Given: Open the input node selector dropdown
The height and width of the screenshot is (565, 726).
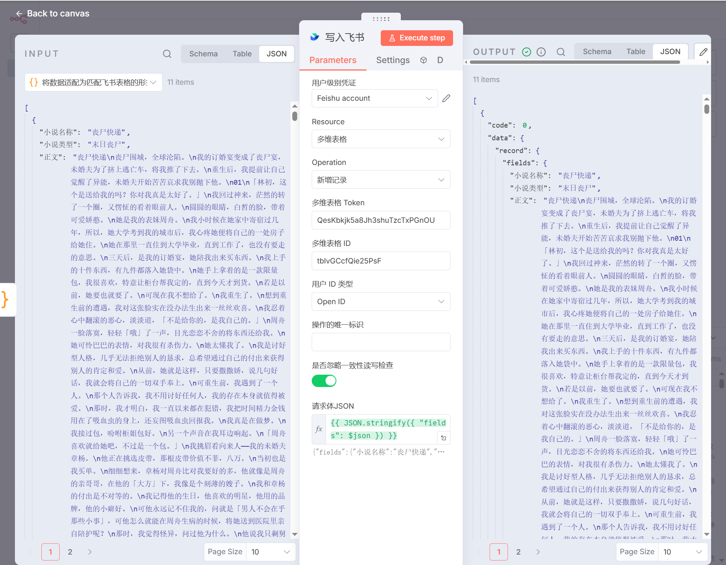Looking at the screenshot, I should pos(94,82).
